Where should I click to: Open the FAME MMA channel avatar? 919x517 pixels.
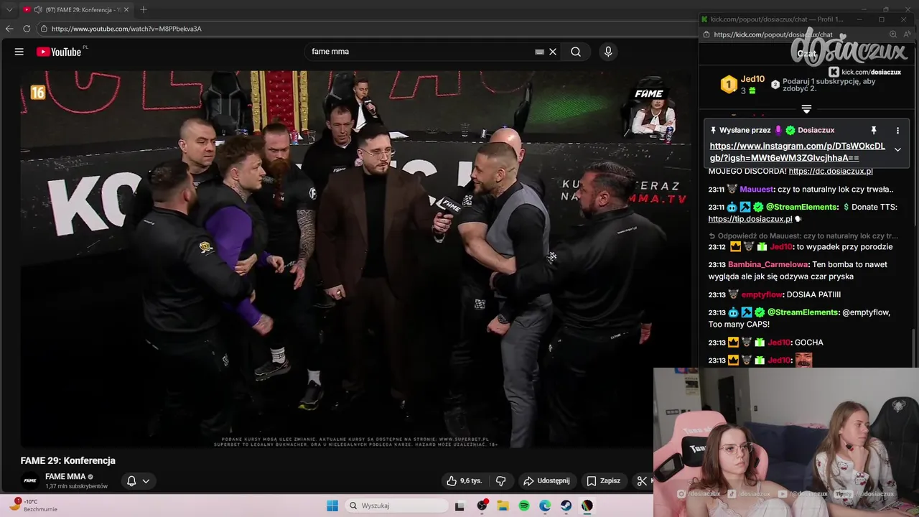coord(30,480)
